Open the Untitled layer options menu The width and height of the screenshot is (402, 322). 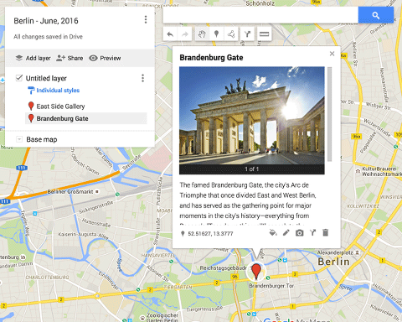pos(142,78)
